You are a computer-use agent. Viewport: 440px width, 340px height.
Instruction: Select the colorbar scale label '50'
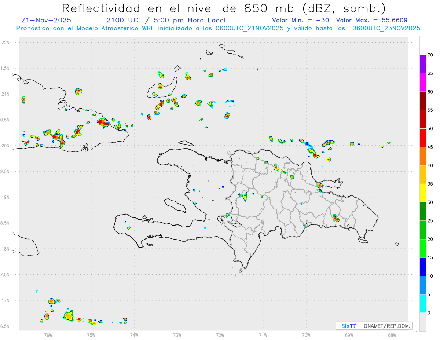(x=430, y=129)
